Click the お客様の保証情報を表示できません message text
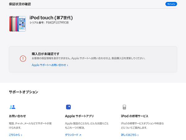Viewport: 186px width, 140px height. point(88,58)
